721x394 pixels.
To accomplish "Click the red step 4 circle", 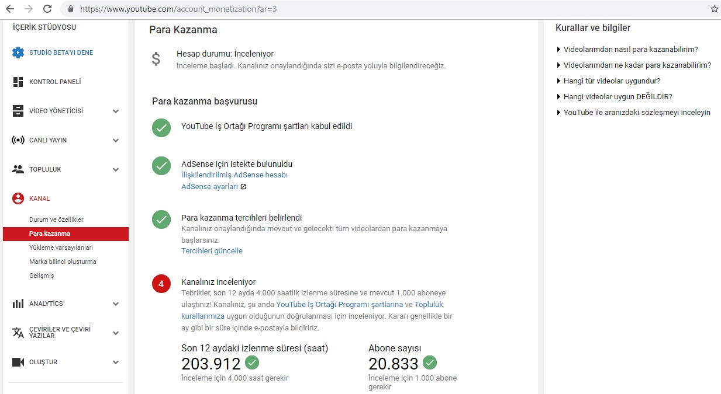I will (161, 284).
